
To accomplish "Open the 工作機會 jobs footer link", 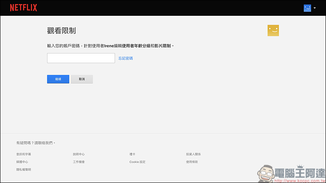I will pyautogui.click(x=79, y=162).
